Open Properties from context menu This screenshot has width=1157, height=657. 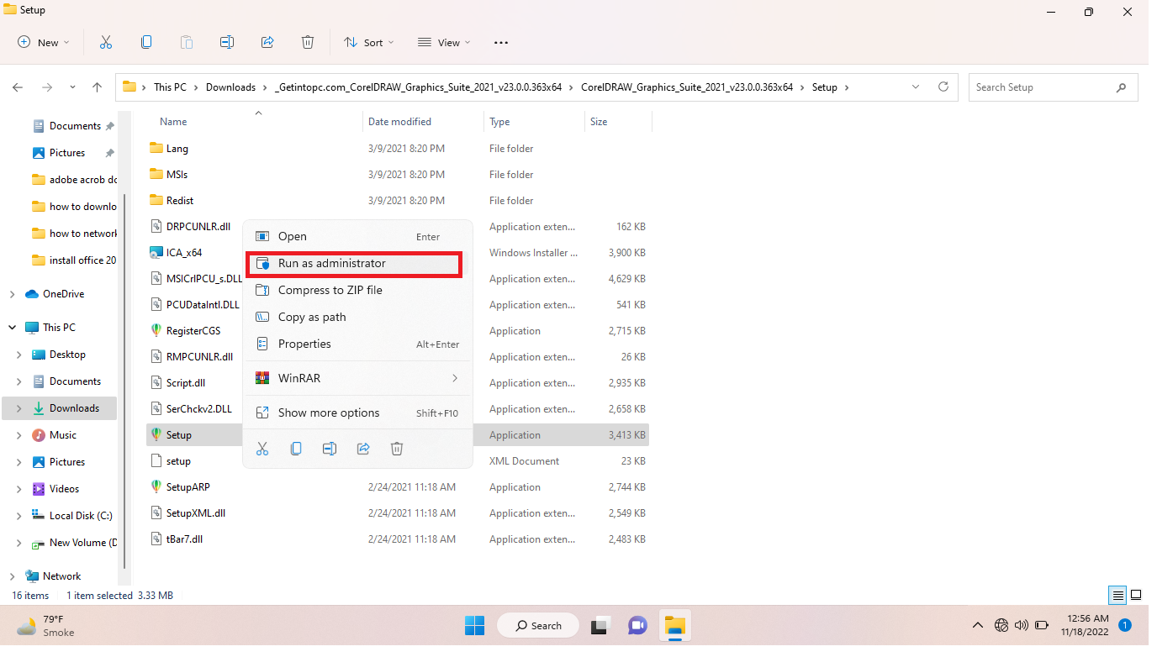(357, 344)
